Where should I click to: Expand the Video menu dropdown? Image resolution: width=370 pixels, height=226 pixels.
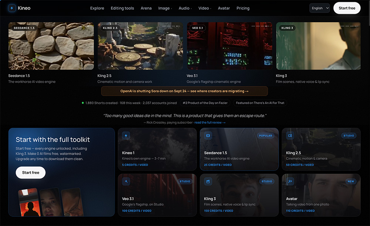(205, 8)
